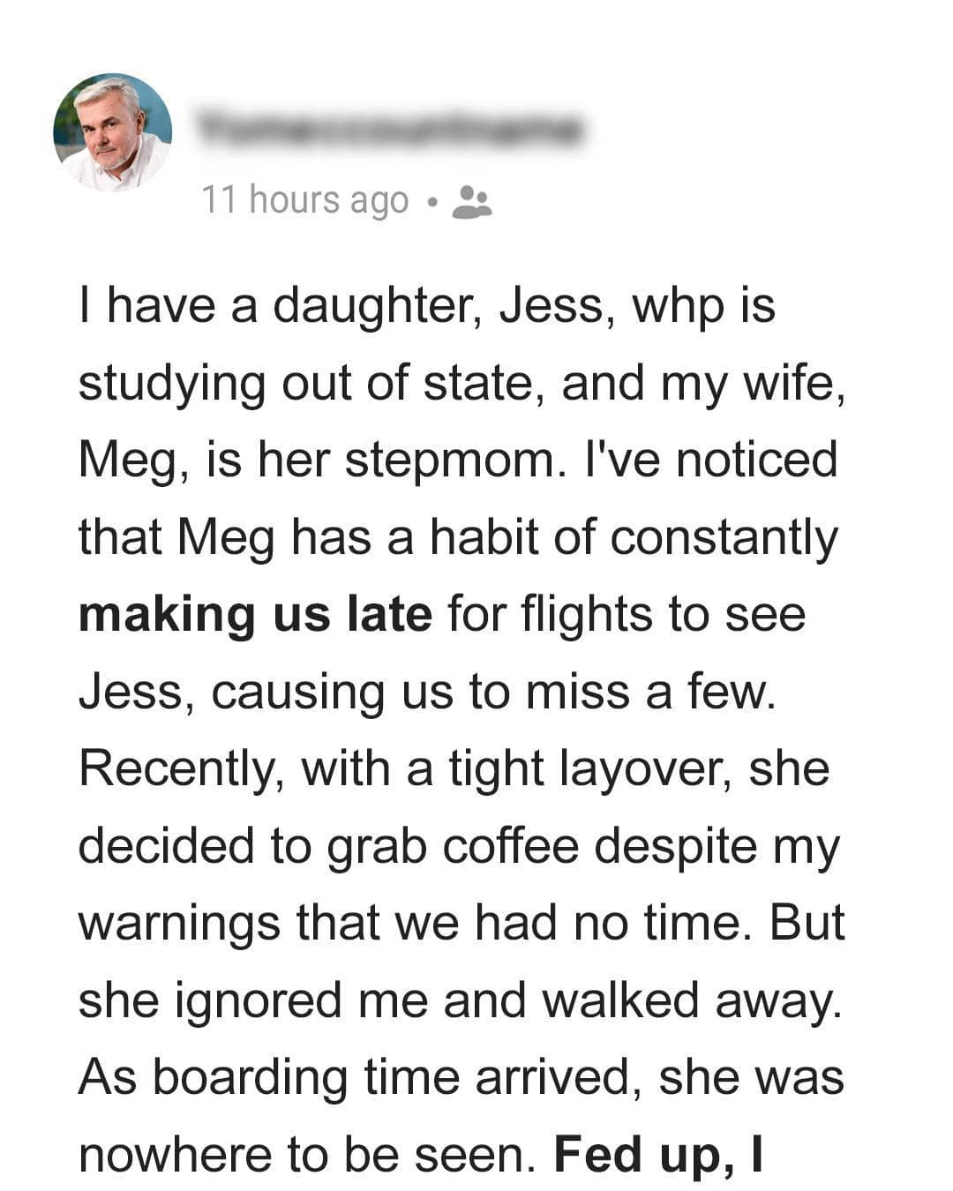Screen dimensions: 953x1191
Task: Click the poster's profile picture
Action: (113, 132)
